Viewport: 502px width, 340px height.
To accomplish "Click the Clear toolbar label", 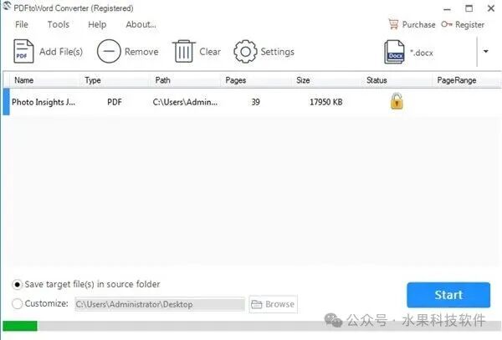I will 210,52.
